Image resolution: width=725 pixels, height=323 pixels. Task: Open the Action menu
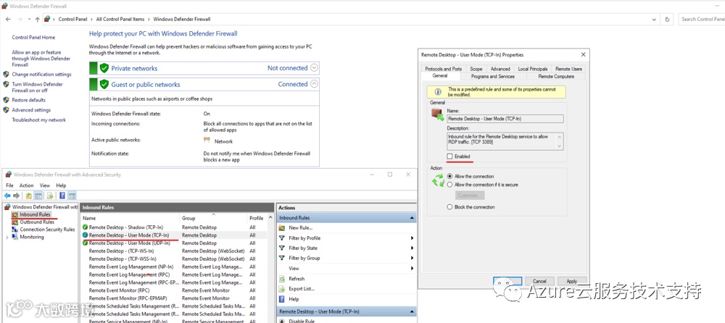26,185
